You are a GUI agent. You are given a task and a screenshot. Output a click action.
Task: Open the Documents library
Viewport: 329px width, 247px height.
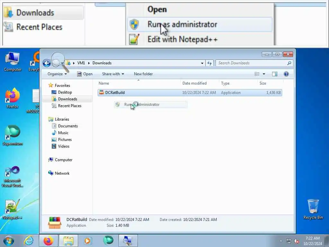coord(67,126)
